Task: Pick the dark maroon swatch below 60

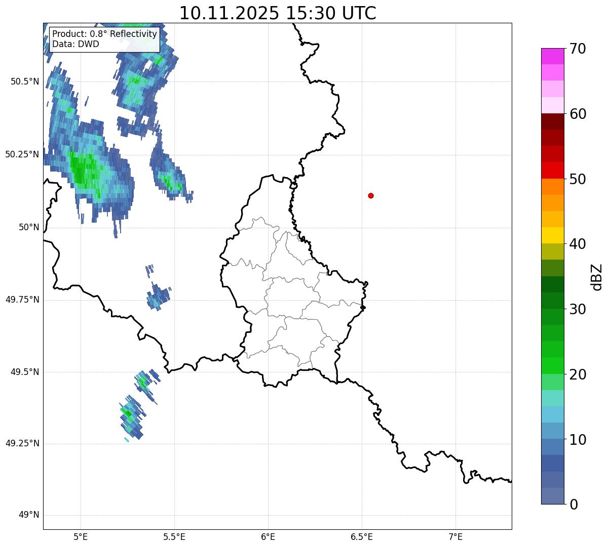Action: coord(553,121)
